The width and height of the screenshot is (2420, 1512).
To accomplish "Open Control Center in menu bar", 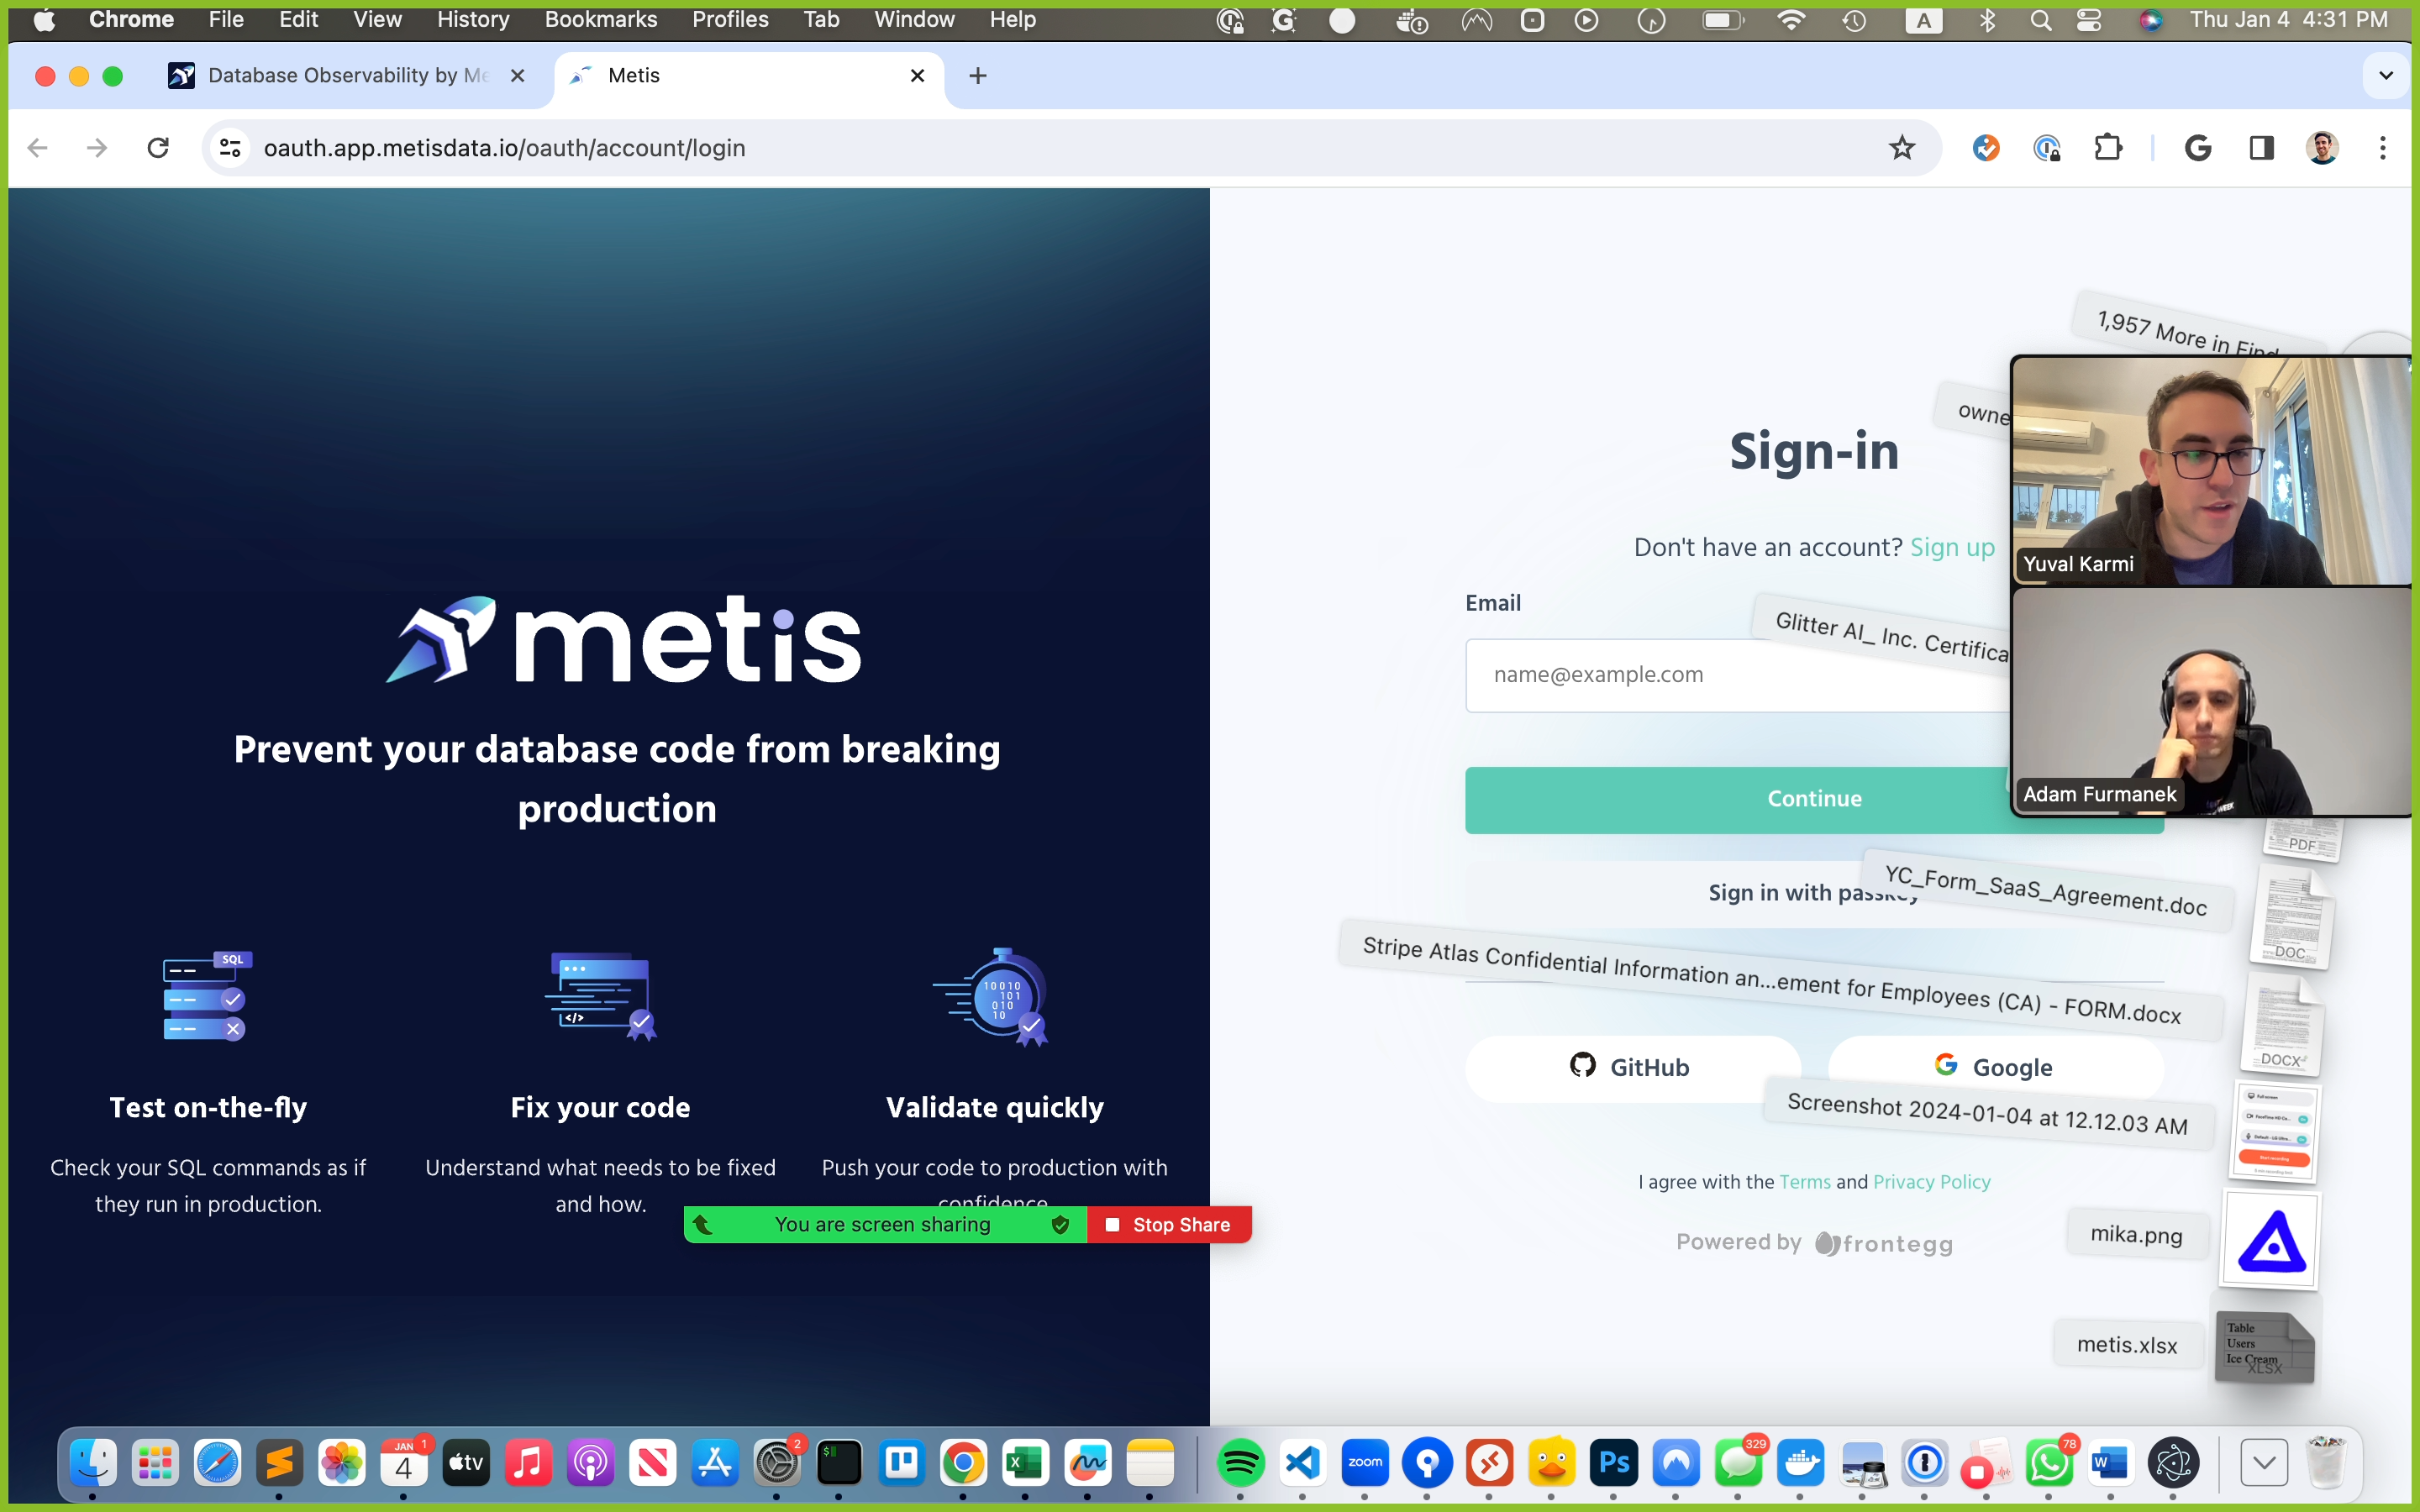I will tap(2089, 20).
